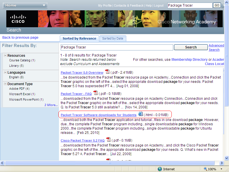Click PDF icon next to Packet Tracer 5.0 Overview
Screen dimensions: 229x172
click(x=107, y=71)
